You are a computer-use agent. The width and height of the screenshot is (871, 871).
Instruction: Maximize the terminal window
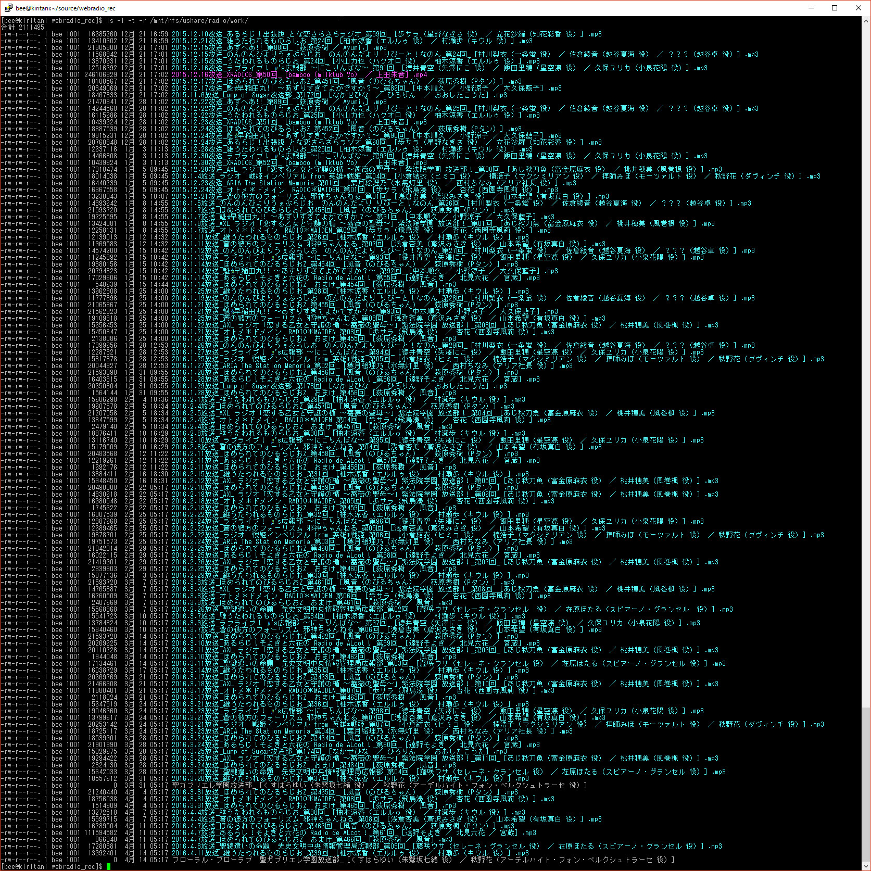pos(835,8)
